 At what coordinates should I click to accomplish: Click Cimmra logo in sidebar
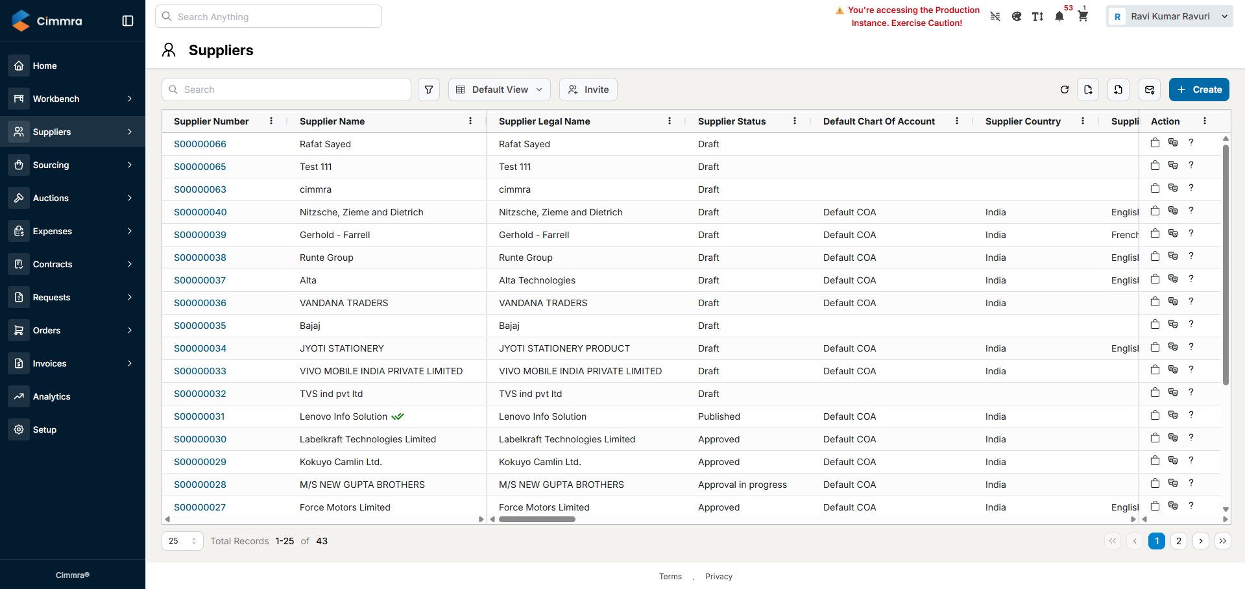(47, 21)
